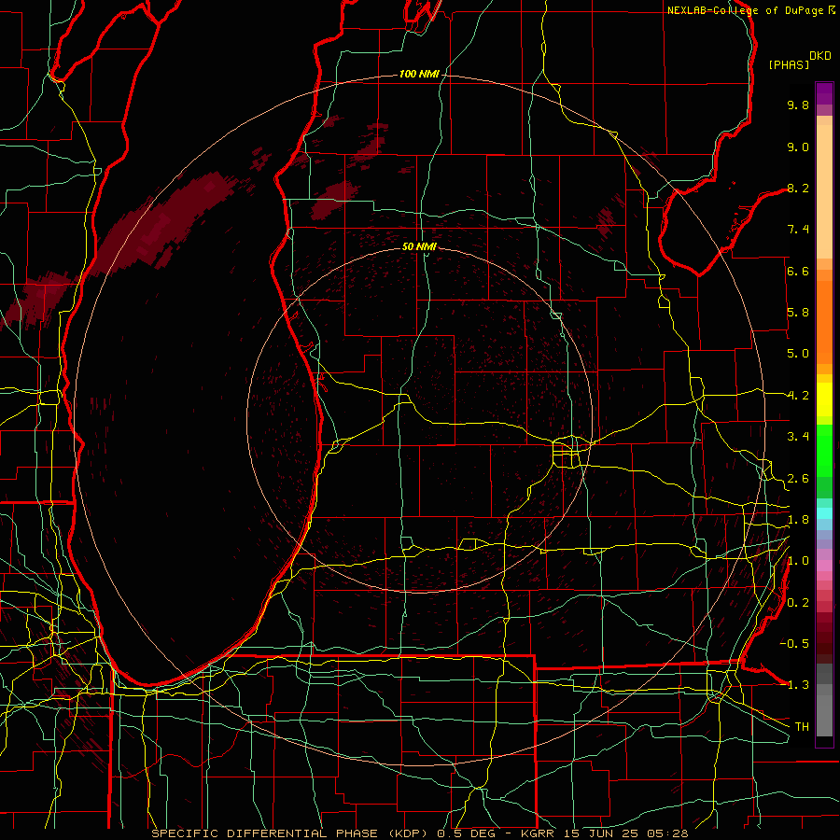Click the 4.2 value on the color scale
The width and height of the screenshot is (840, 840).
(x=798, y=396)
